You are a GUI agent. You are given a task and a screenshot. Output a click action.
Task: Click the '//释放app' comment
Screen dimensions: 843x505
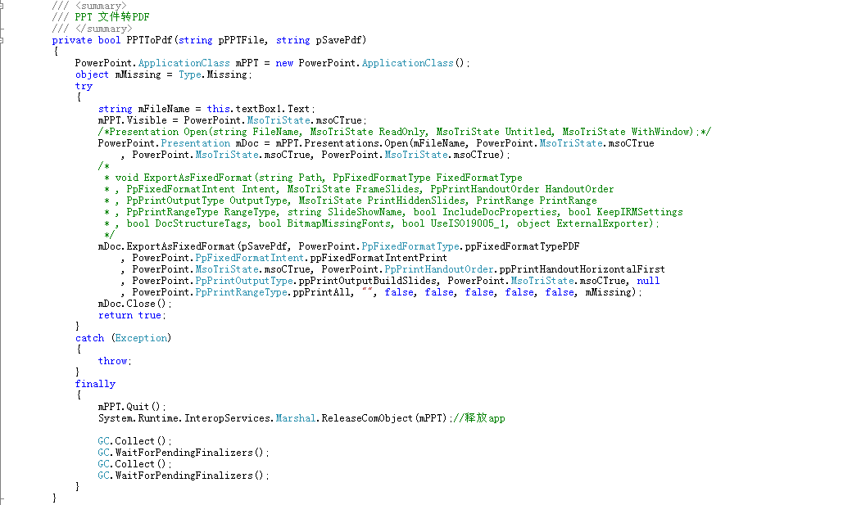click(479, 418)
